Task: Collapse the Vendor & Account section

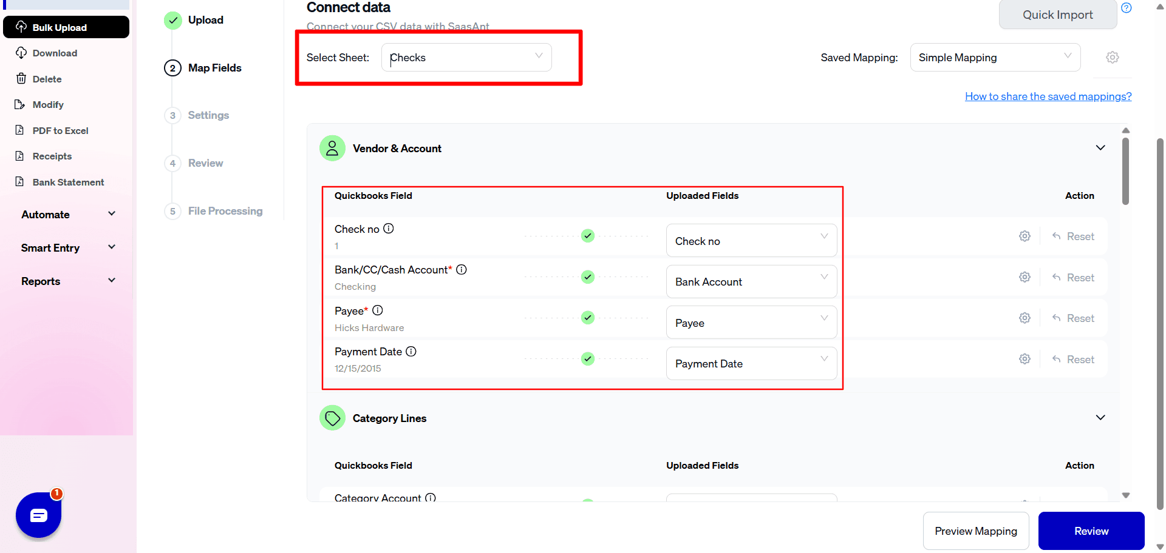Action: pyautogui.click(x=1100, y=148)
